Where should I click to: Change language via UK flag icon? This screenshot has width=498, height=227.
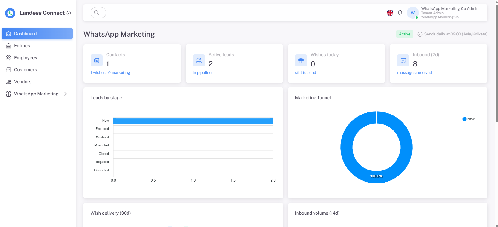pos(390,13)
